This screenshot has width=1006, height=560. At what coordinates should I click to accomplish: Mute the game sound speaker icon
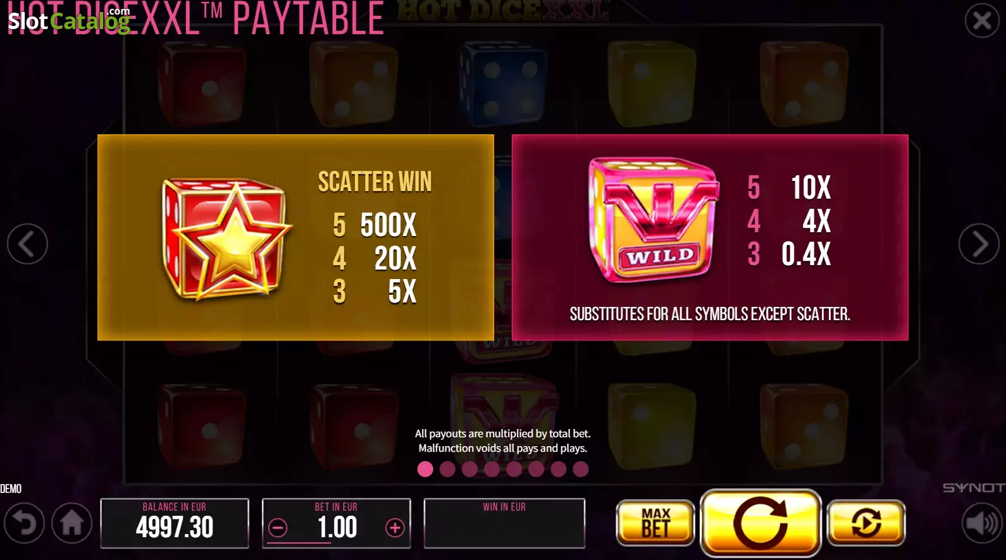982,523
